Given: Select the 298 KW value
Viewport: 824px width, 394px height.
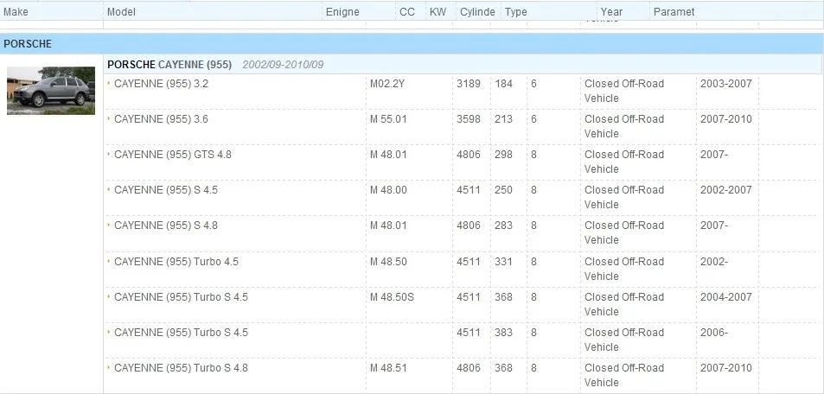Looking at the screenshot, I should [503, 155].
